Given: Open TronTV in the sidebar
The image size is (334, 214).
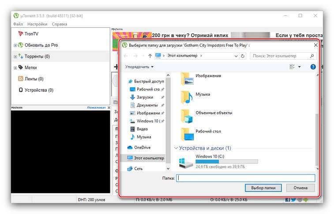Looking at the screenshot, I should 31,34.
